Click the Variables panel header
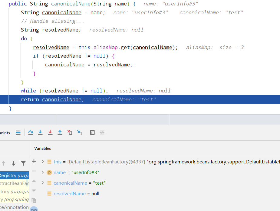280x211 pixels. (42, 148)
